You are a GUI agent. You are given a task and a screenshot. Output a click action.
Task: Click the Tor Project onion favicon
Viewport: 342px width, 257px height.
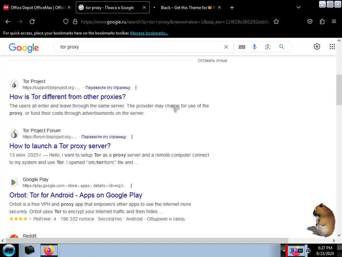14,85
